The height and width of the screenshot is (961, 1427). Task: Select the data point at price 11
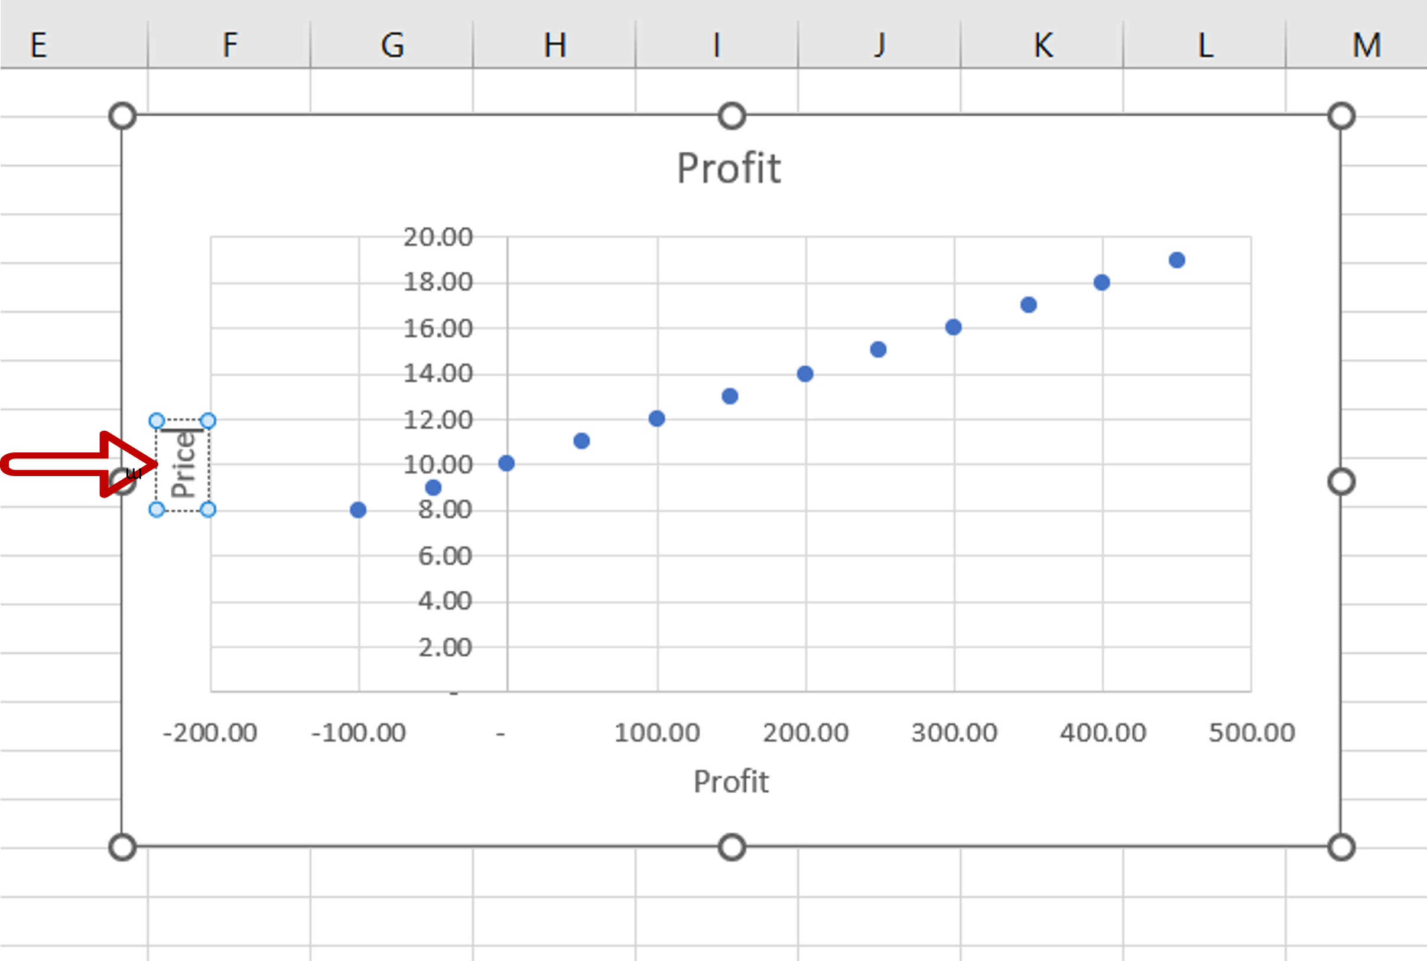click(x=581, y=441)
